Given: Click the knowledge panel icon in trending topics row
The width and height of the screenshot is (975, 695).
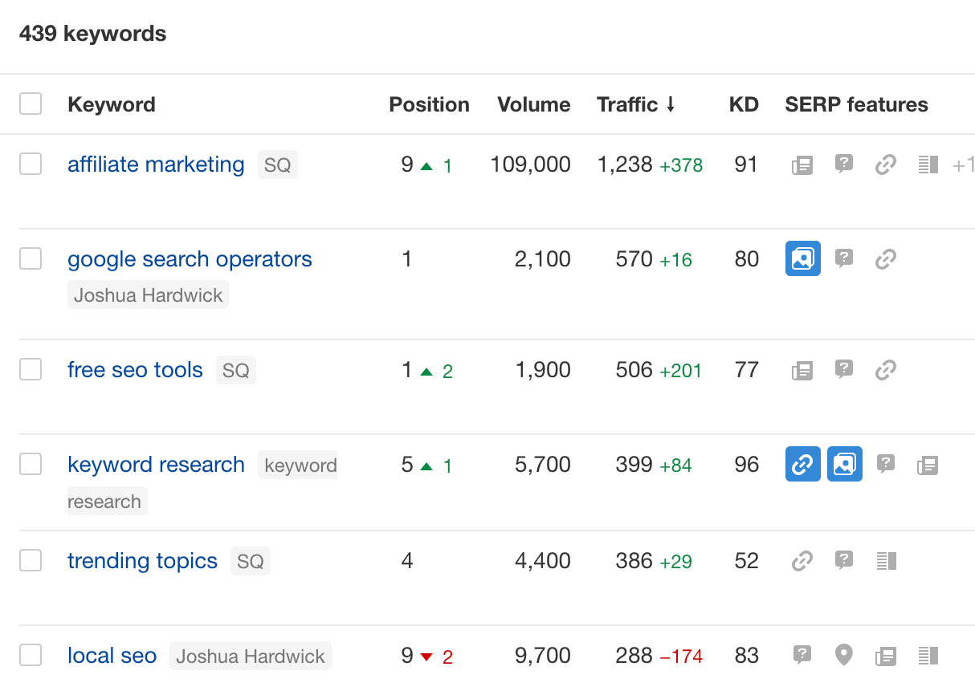Looking at the screenshot, I should point(887,561).
